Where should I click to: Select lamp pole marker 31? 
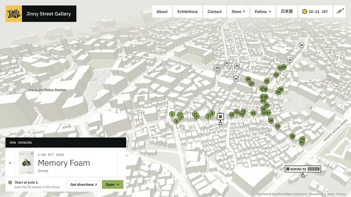click(267, 81)
